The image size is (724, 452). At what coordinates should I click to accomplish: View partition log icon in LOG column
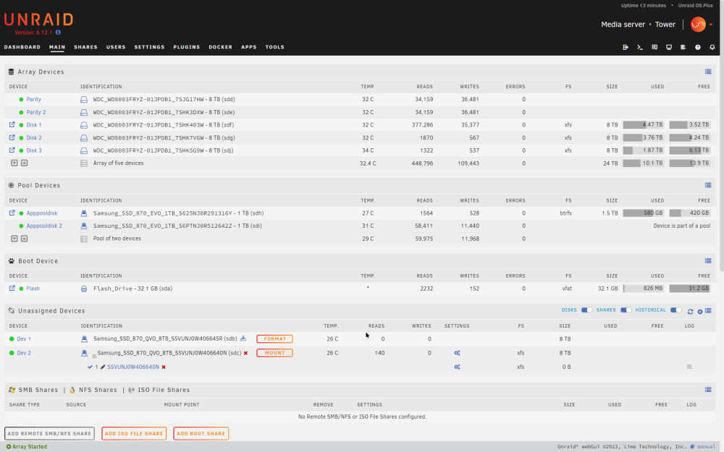point(689,367)
